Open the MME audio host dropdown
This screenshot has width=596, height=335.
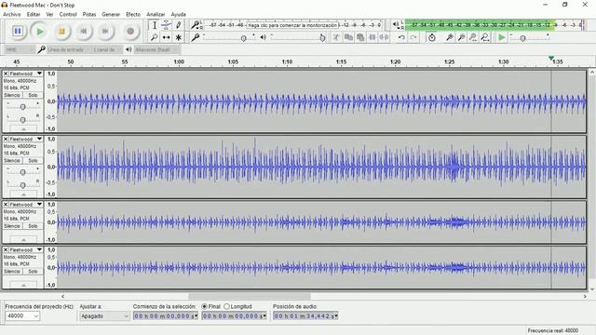(20, 49)
